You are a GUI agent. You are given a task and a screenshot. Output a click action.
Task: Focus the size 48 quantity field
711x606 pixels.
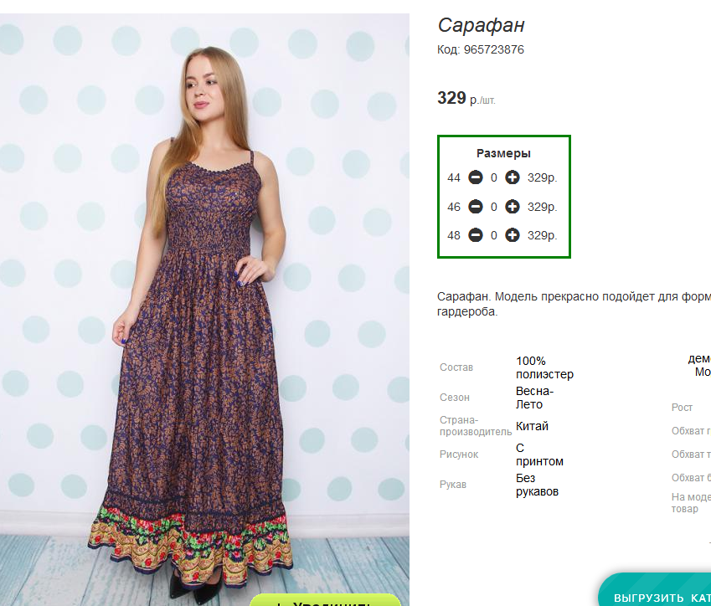click(x=494, y=235)
